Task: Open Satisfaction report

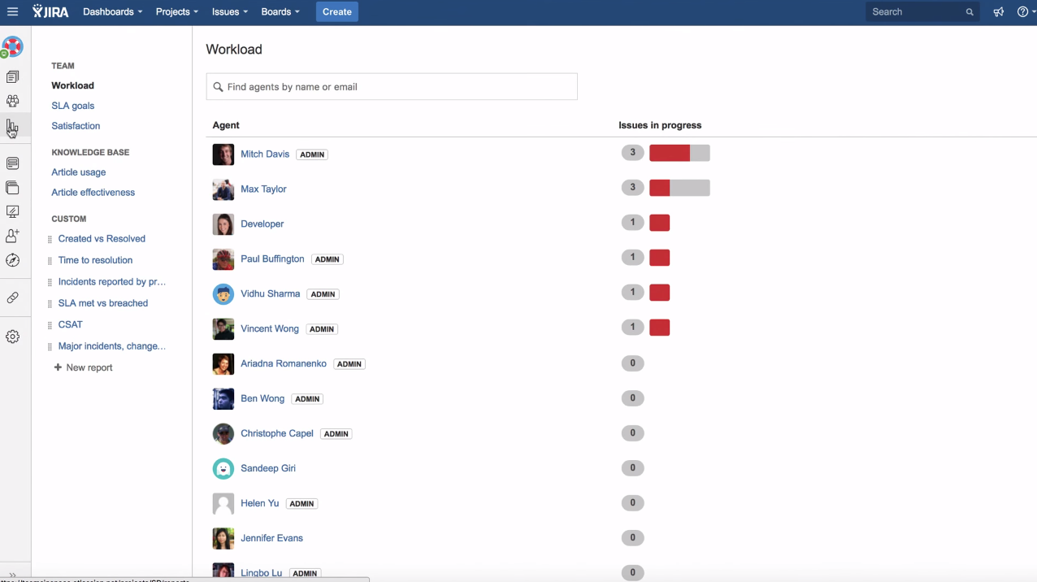Action: pyautogui.click(x=76, y=126)
